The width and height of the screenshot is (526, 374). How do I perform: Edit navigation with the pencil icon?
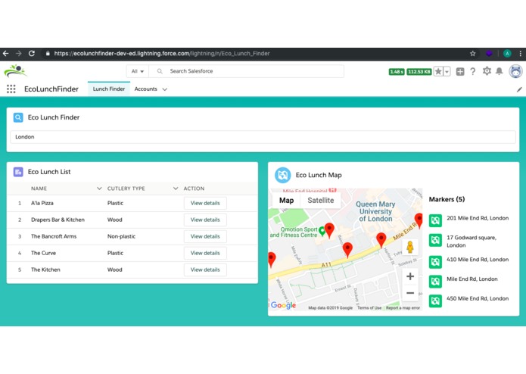(519, 89)
